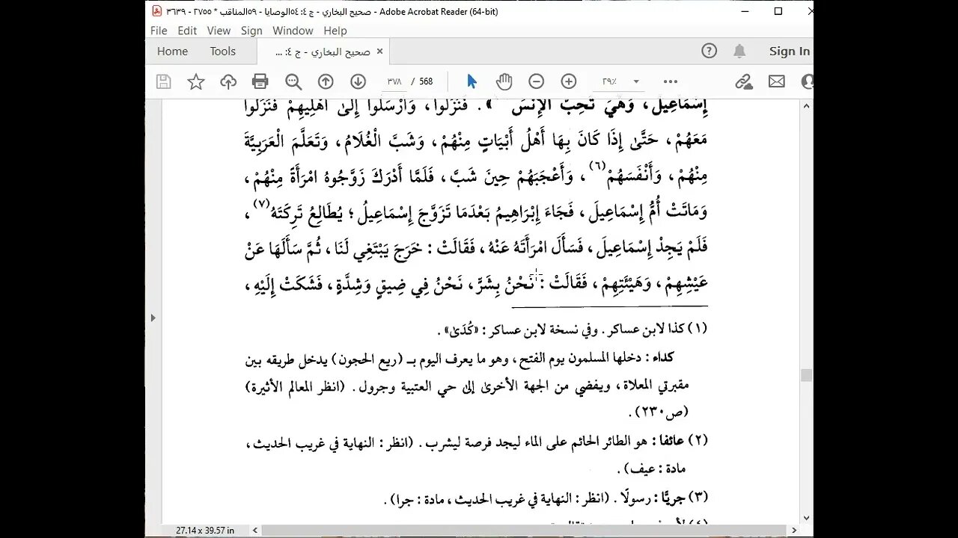Click footnote (٢) عائفا line

coord(477,440)
